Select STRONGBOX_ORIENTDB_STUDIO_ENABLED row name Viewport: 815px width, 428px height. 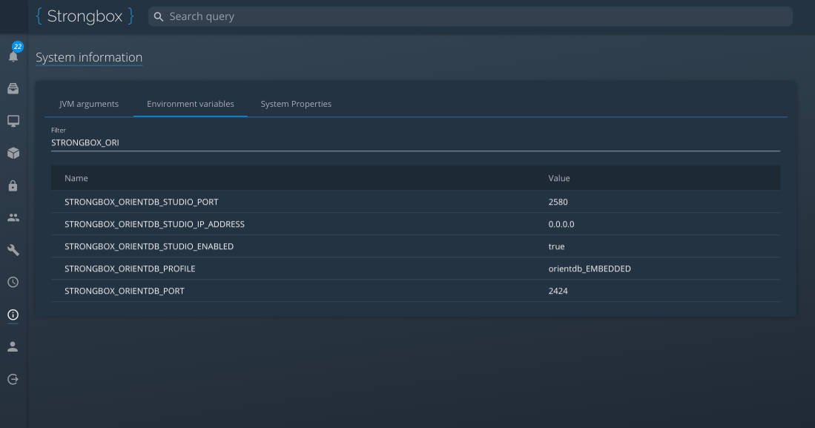pyautogui.click(x=148, y=246)
